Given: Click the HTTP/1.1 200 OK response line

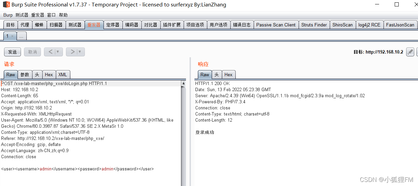Looking at the screenshot, I should [x=212, y=83].
